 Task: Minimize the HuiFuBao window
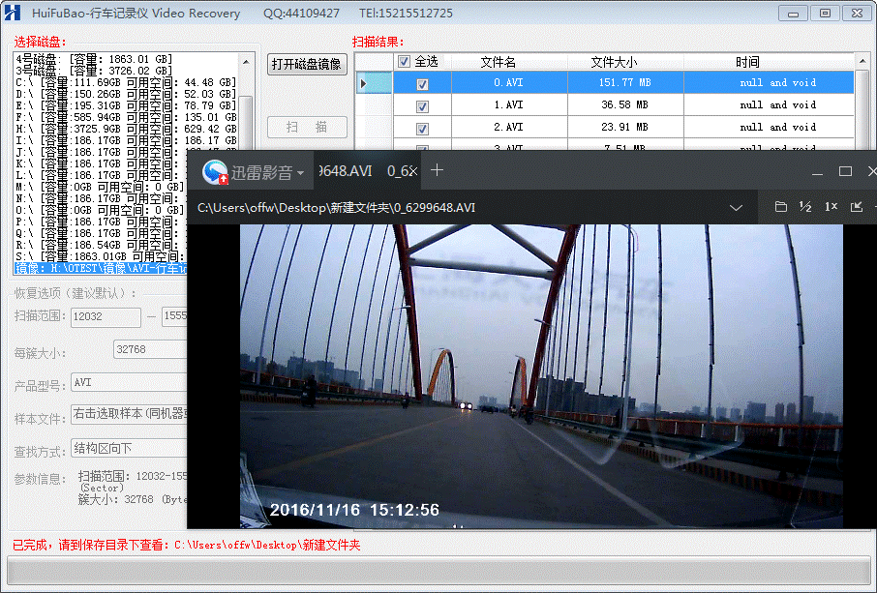click(793, 14)
